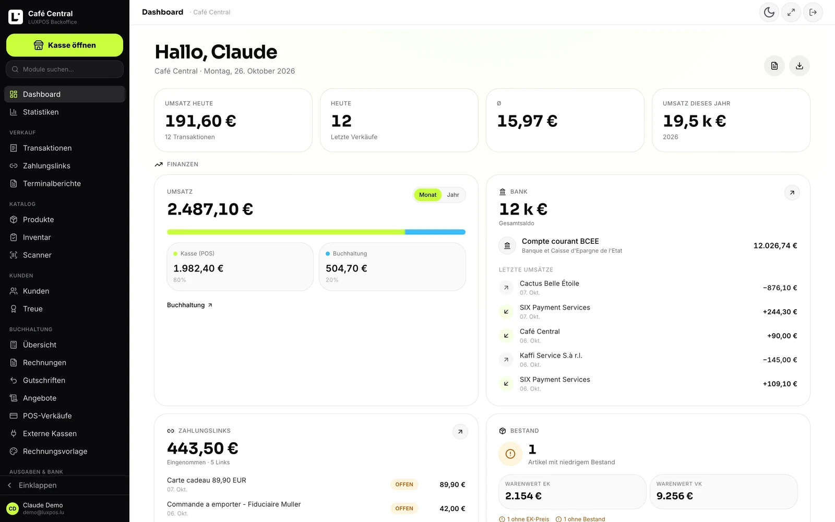Click the Kasse (POS) revenue card
835x522 pixels.
pos(240,267)
